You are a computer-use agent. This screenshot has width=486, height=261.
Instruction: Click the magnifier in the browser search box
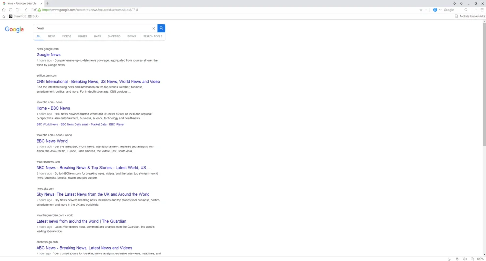pos(466,10)
